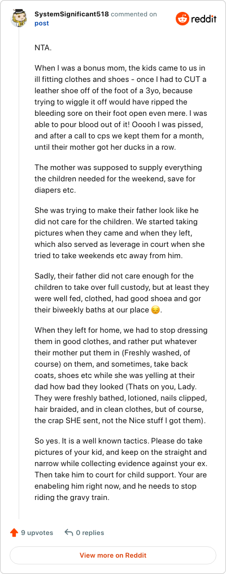Click the "NTA." verdict text
The height and width of the screenshot is (574, 226).
42,48
